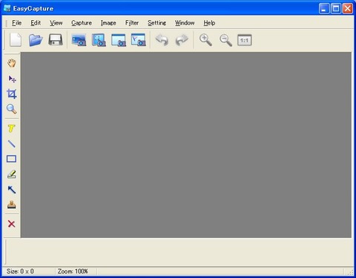Screen dimensions: 356x278
Task: Open the File menu
Action: point(16,23)
